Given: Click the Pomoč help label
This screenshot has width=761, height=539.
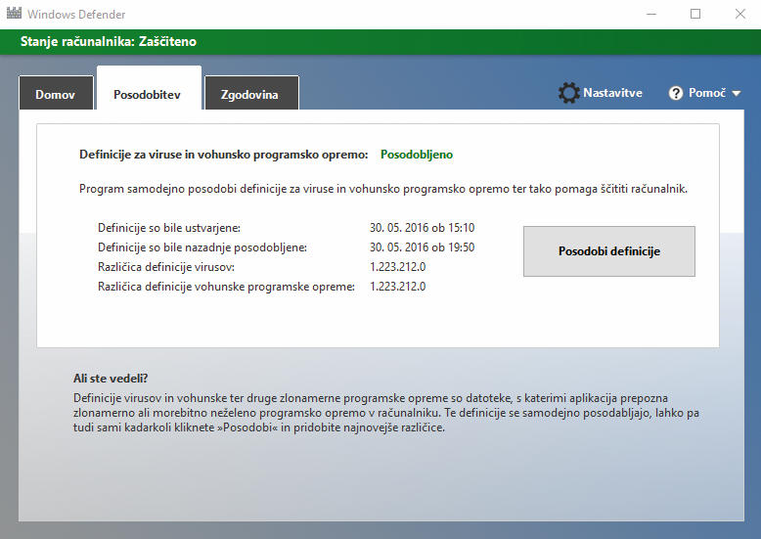Looking at the screenshot, I should [707, 93].
